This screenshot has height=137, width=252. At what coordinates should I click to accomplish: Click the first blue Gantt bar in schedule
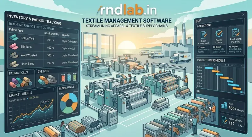click(x=209, y=68)
